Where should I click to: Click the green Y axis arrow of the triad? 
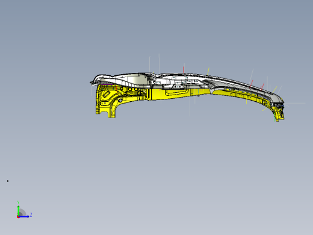click(x=18, y=210)
